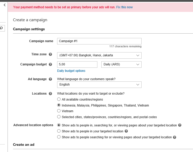Select the 'Vietnam' only location option

point(59,111)
